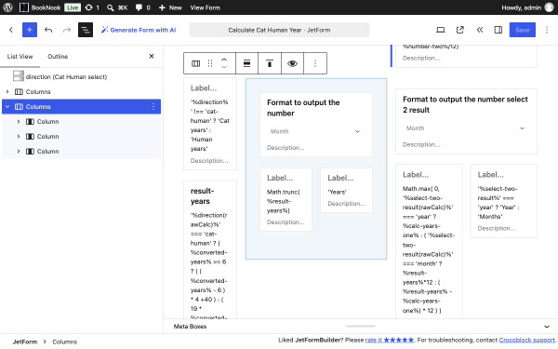Click the Math.trunc result-years calculated field

pyautogui.click(x=286, y=201)
